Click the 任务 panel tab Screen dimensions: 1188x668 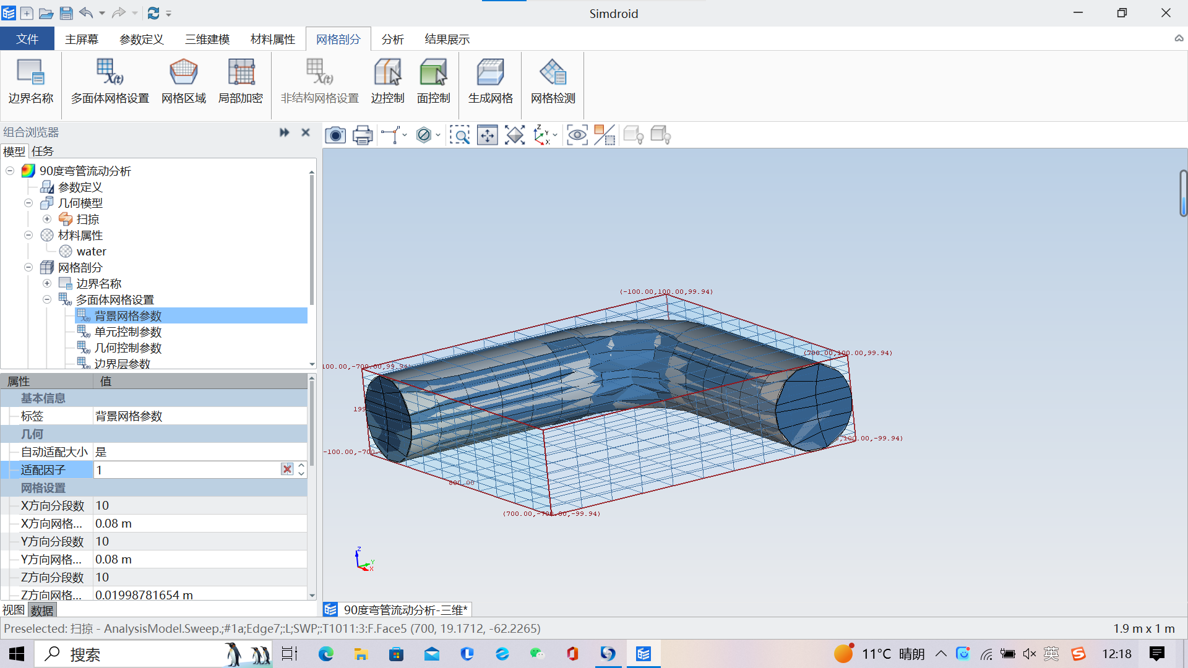(43, 151)
